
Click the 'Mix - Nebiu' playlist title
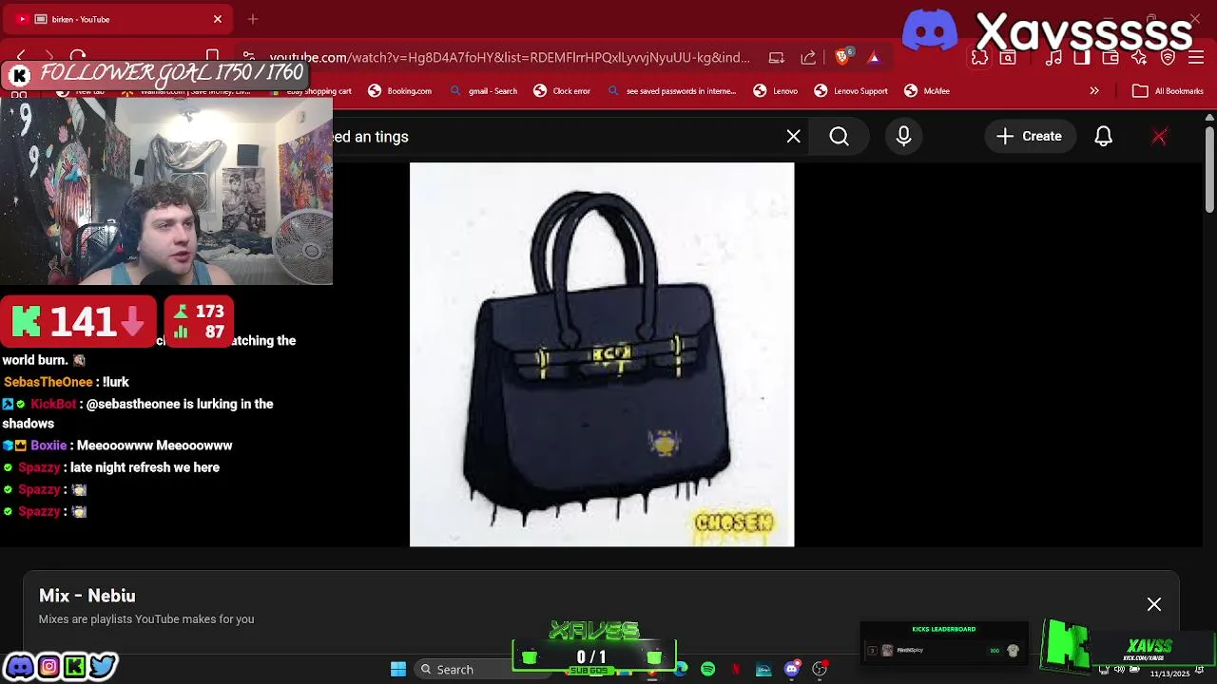tap(87, 596)
